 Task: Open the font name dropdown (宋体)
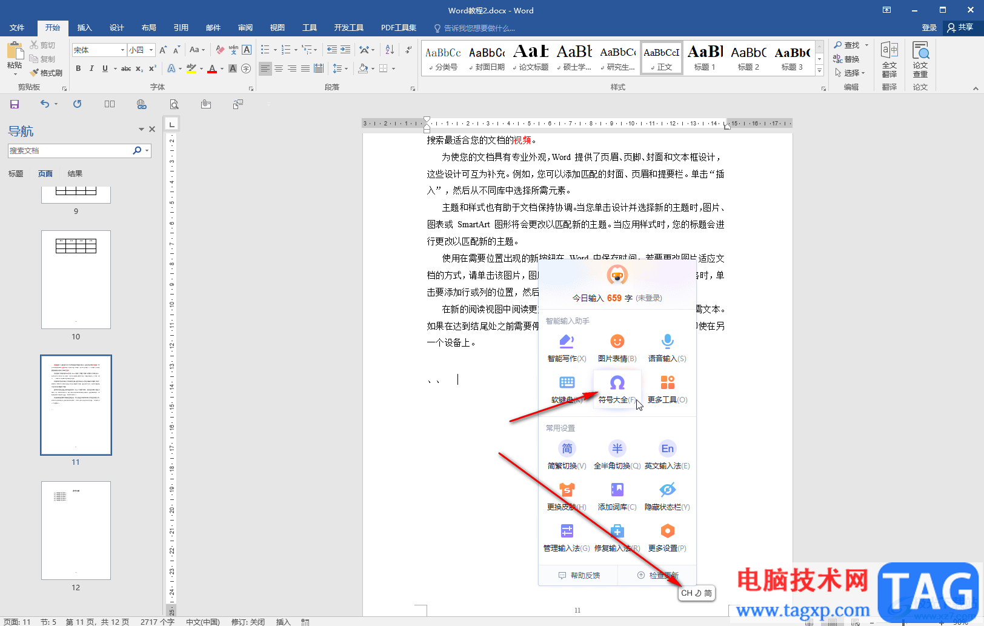[122, 50]
